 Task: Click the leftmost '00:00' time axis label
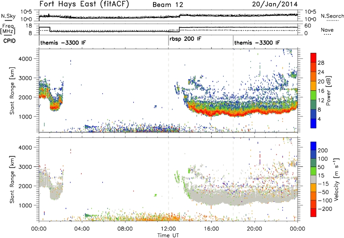(x=39, y=229)
